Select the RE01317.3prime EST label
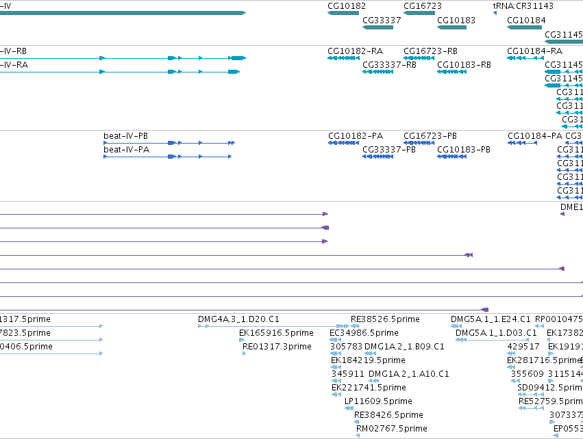Screen dimensions: 583x439 coord(277,347)
